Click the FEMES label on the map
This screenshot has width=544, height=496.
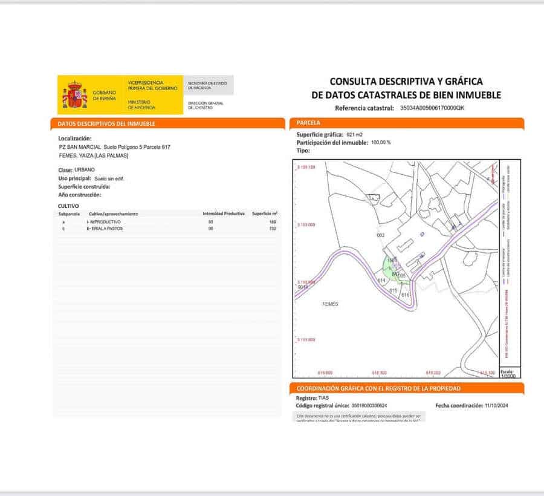(330, 304)
